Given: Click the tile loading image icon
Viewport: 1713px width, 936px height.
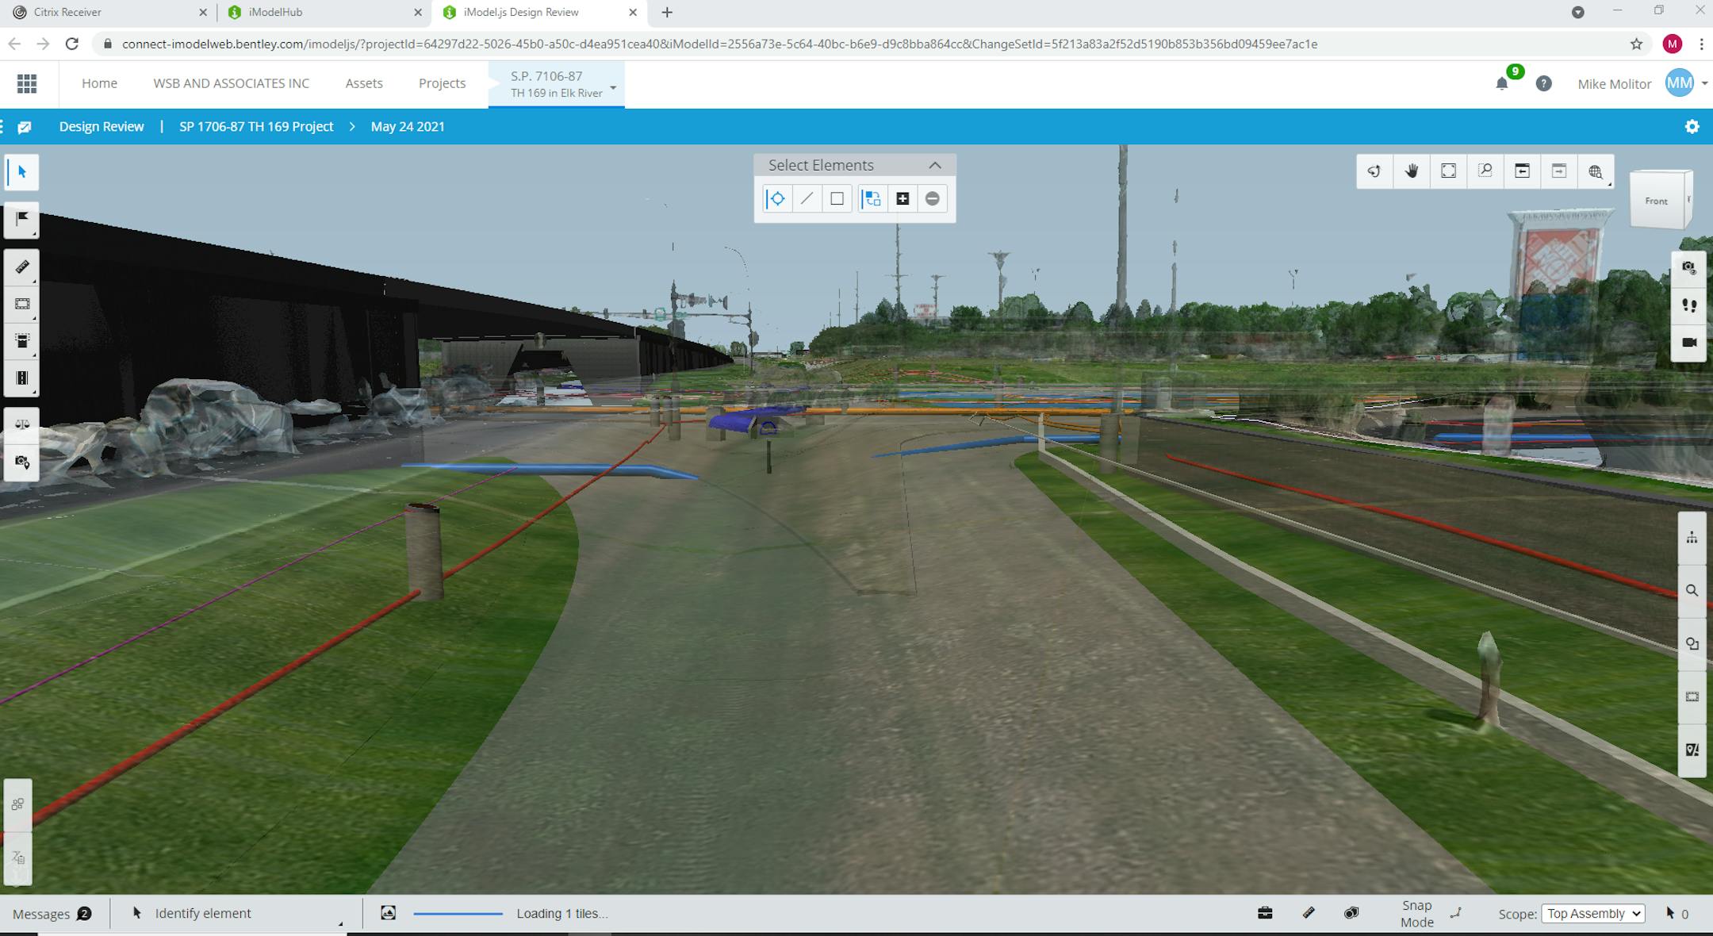Looking at the screenshot, I should coord(388,913).
